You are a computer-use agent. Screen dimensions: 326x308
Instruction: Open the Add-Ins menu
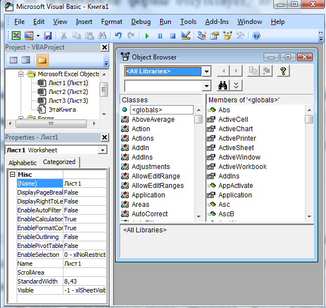point(217,22)
